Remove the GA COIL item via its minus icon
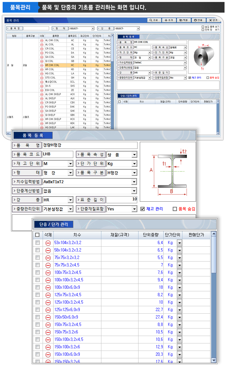Viewport: 226px width, 369px height. pyautogui.click(x=42, y=57)
